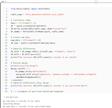Click line number 30 in the gutter

(x=6, y=91)
